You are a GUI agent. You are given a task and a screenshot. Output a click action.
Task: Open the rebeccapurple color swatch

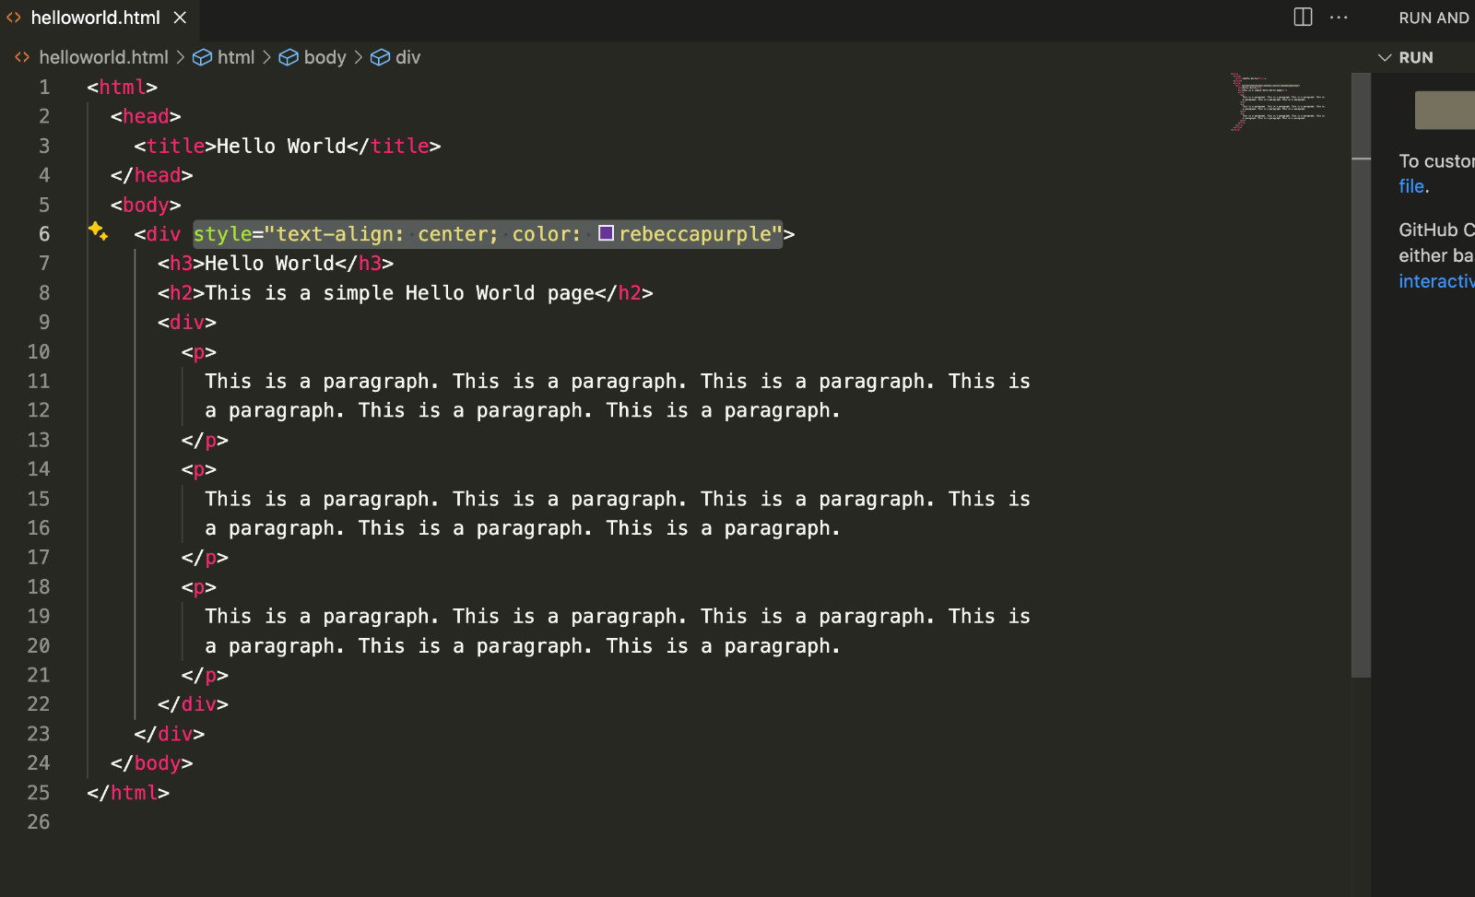606,233
